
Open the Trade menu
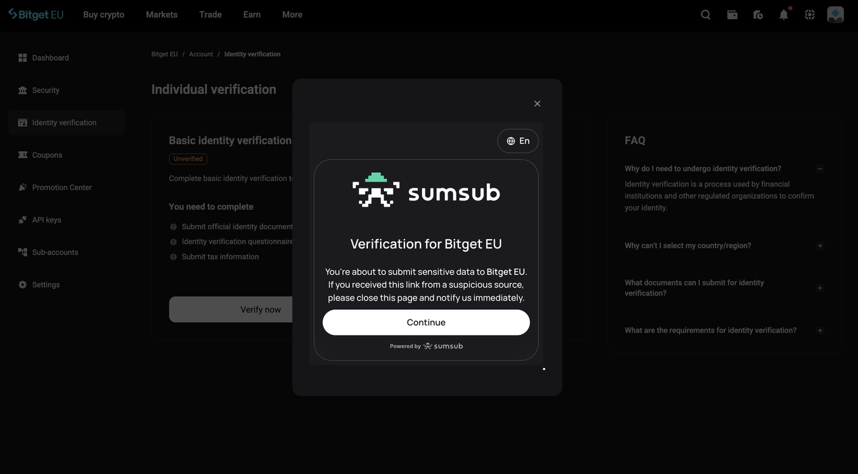point(211,14)
